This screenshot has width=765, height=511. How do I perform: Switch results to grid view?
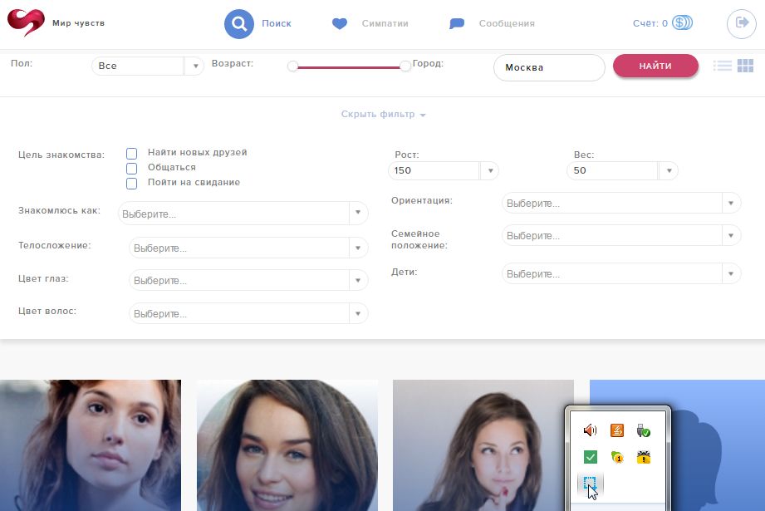click(746, 66)
